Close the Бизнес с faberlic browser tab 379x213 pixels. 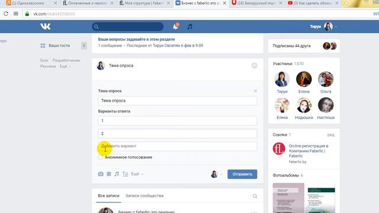click(x=224, y=3)
